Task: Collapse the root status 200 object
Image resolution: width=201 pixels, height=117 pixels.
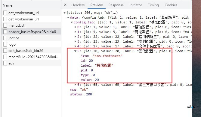Action: [x=65, y=13]
